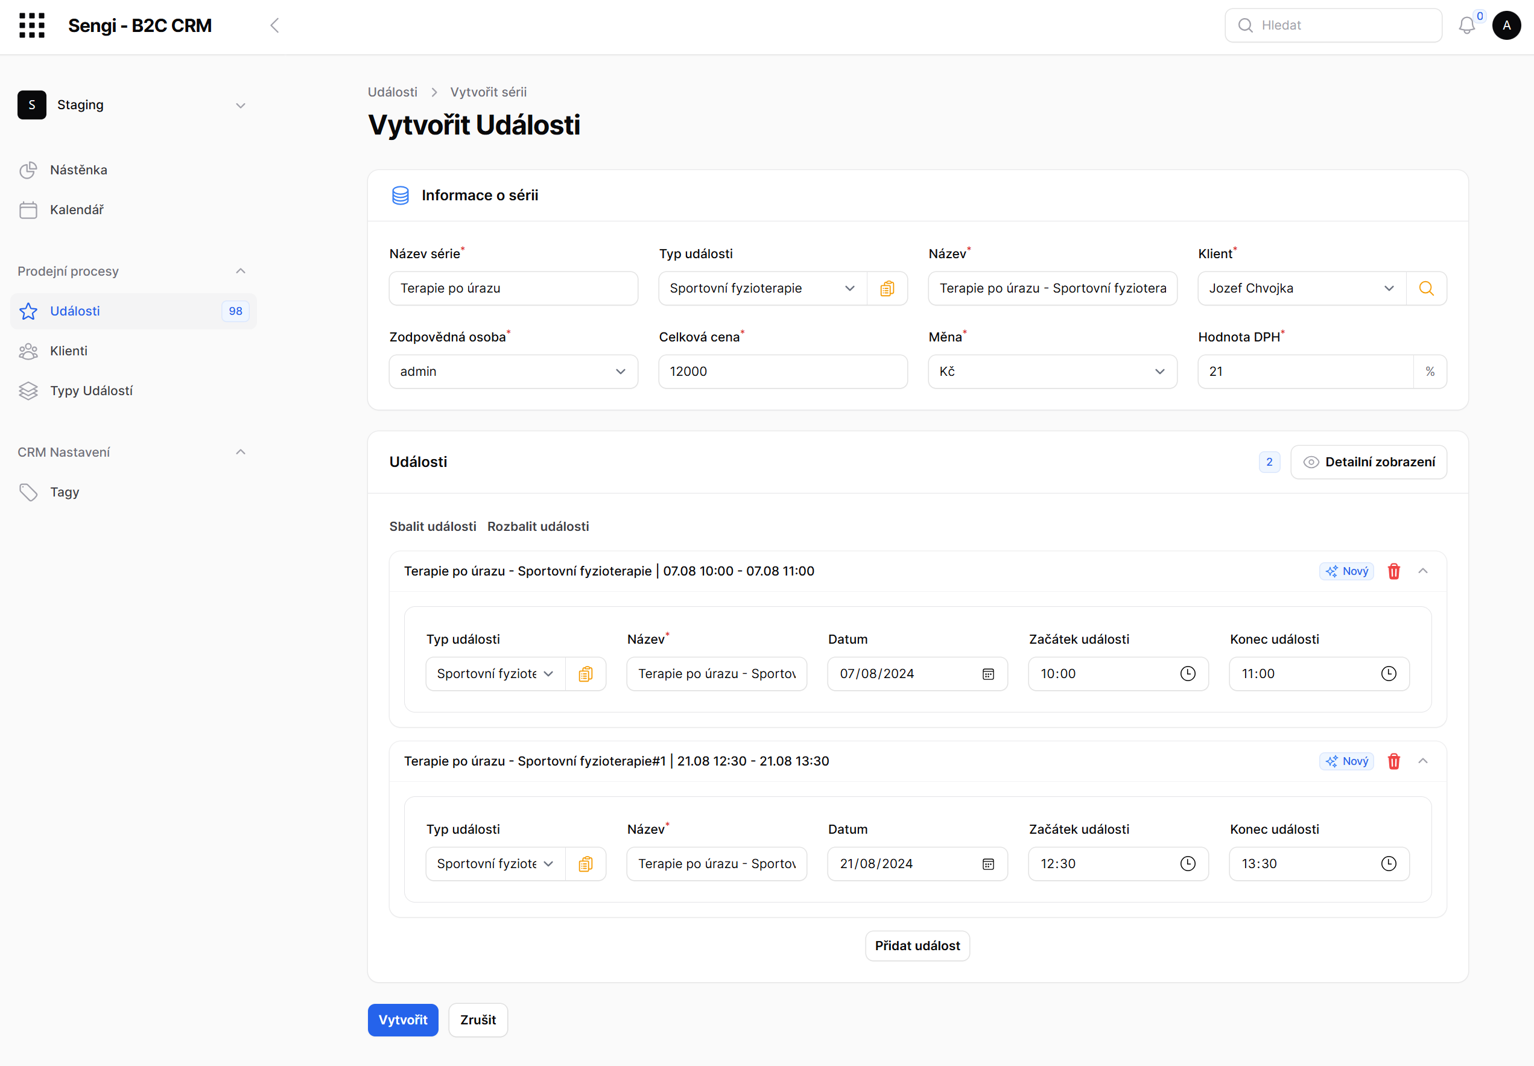Open Typ události dropdown in 21.08 event

495,865
